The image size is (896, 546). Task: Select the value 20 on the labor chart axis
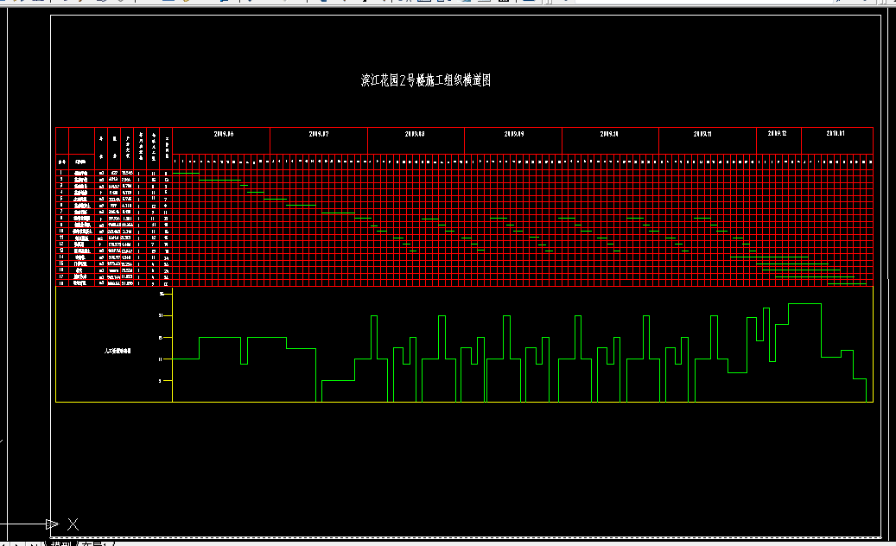(x=161, y=315)
